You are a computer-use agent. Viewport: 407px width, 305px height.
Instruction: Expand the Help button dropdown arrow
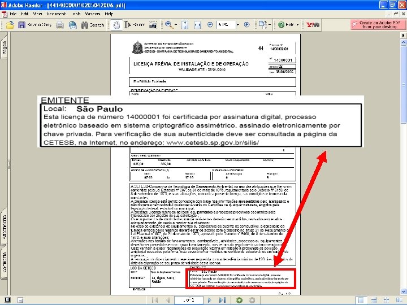[x=297, y=25]
